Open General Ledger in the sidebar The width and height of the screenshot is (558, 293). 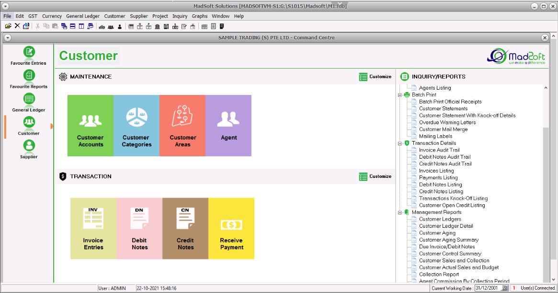[28, 103]
